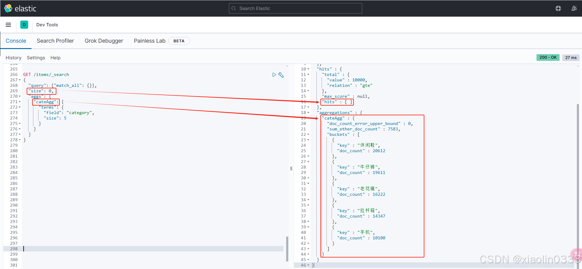This screenshot has width=582, height=269.
Task: Click the key '老花镜' in response
Action: click(x=367, y=189)
